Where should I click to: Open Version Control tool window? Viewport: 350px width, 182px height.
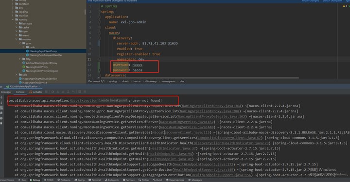[7, 180]
